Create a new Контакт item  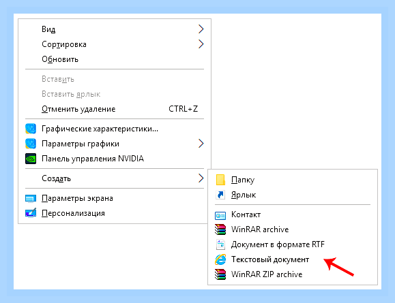point(293,214)
